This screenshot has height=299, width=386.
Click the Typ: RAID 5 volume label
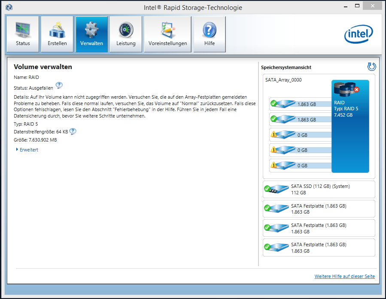(346, 109)
